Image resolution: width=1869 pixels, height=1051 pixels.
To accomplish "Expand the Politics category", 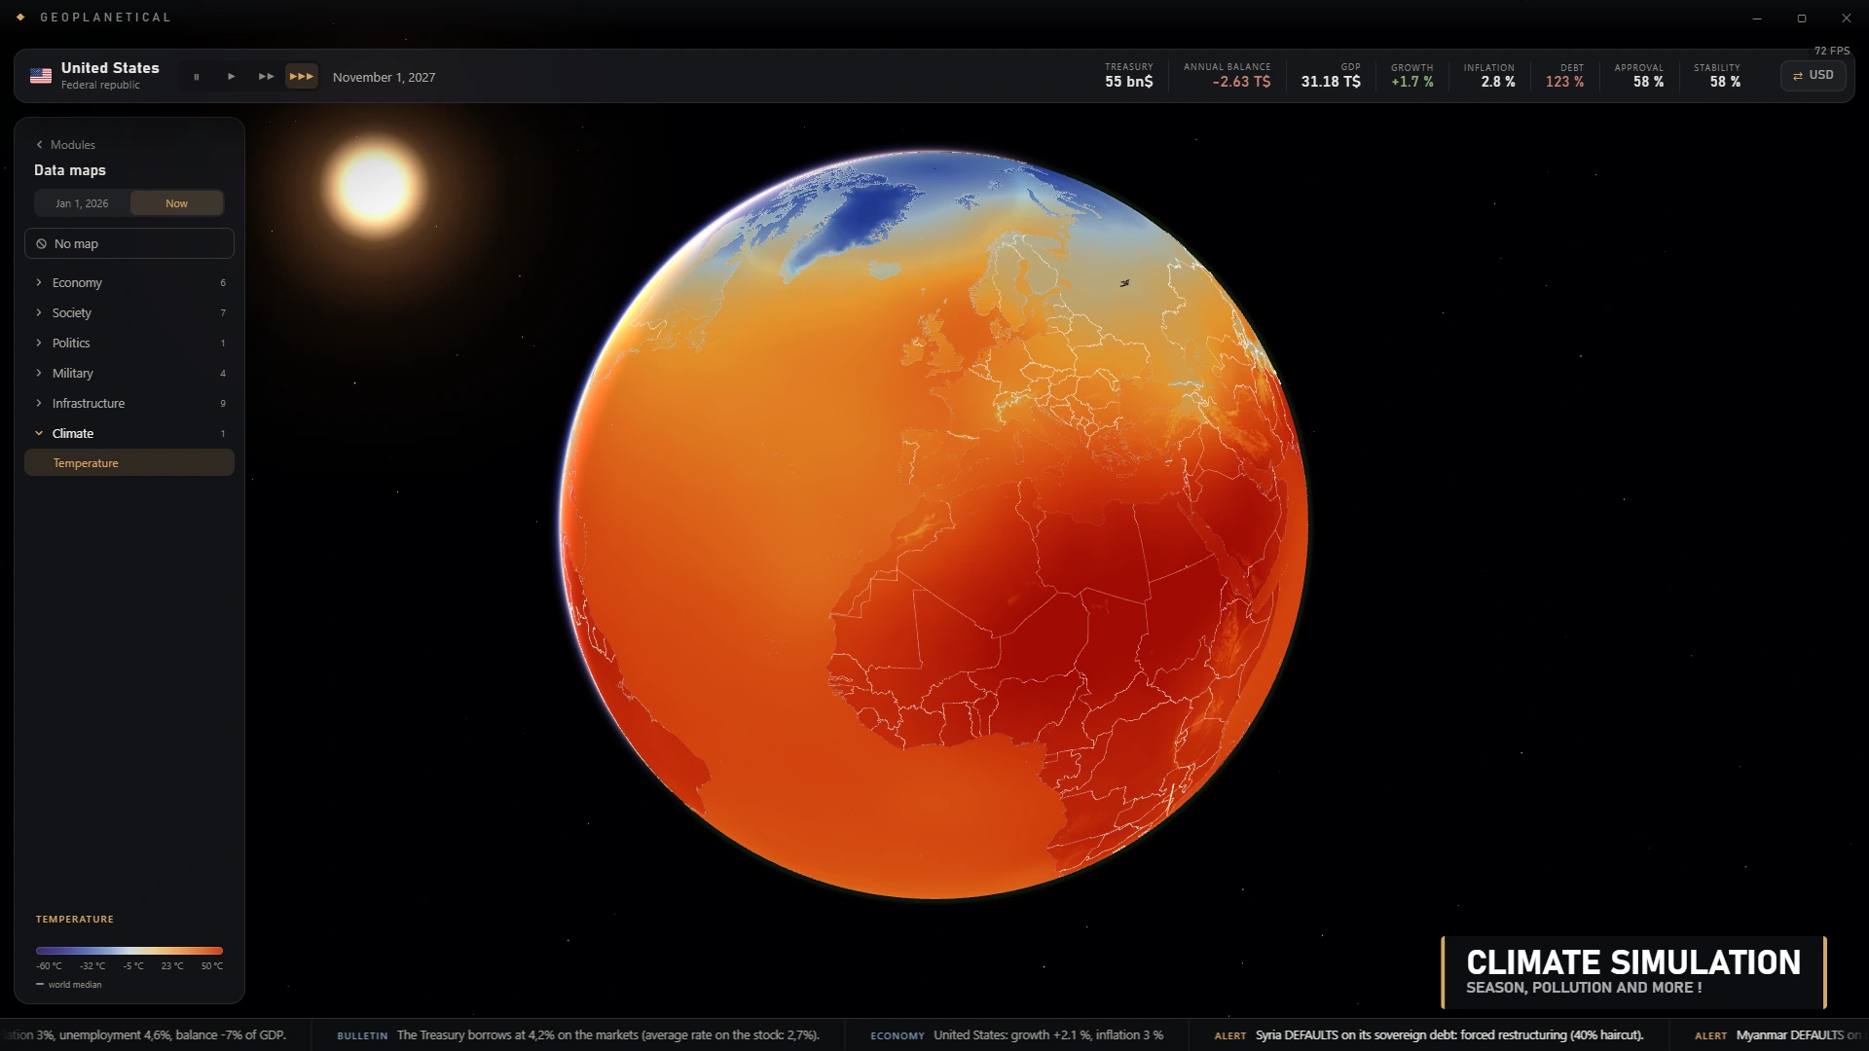I will 129,343.
